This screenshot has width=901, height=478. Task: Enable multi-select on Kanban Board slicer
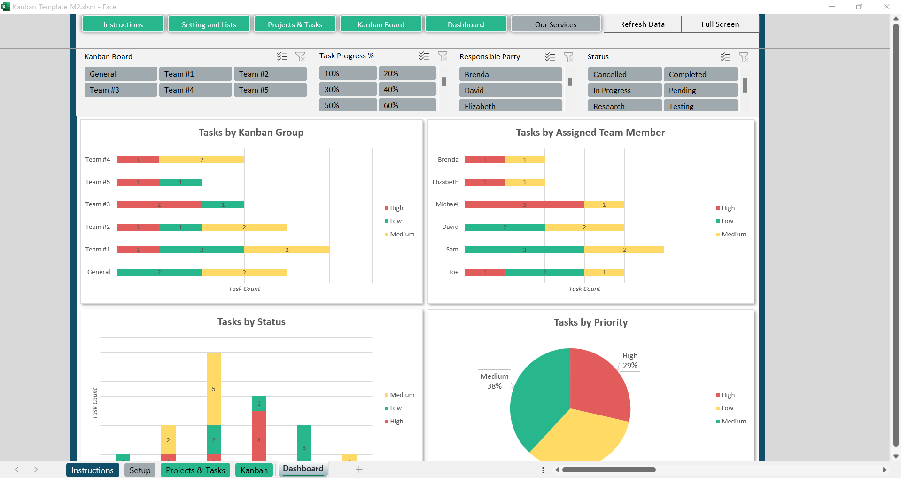tap(282, 56)
